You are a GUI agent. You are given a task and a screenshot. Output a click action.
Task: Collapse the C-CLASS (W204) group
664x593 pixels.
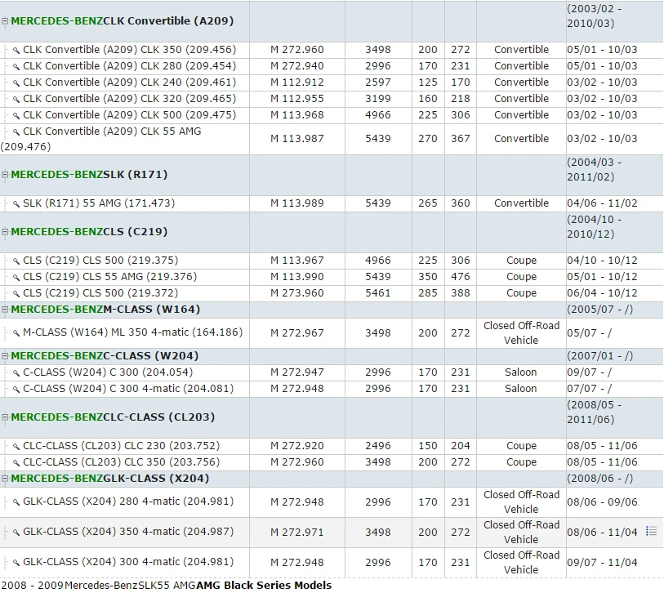pyautogui.click(x=5, y=356)
